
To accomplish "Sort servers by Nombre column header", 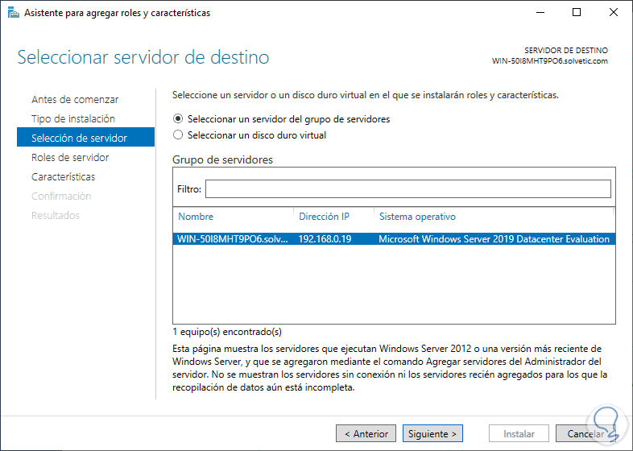I will tap(196, 217).
